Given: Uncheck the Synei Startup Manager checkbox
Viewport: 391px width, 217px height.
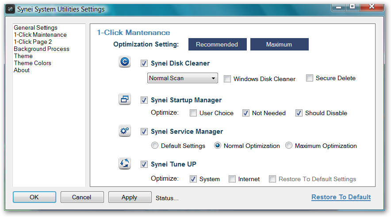Looking at the screenshot, I should coord(144,100).
